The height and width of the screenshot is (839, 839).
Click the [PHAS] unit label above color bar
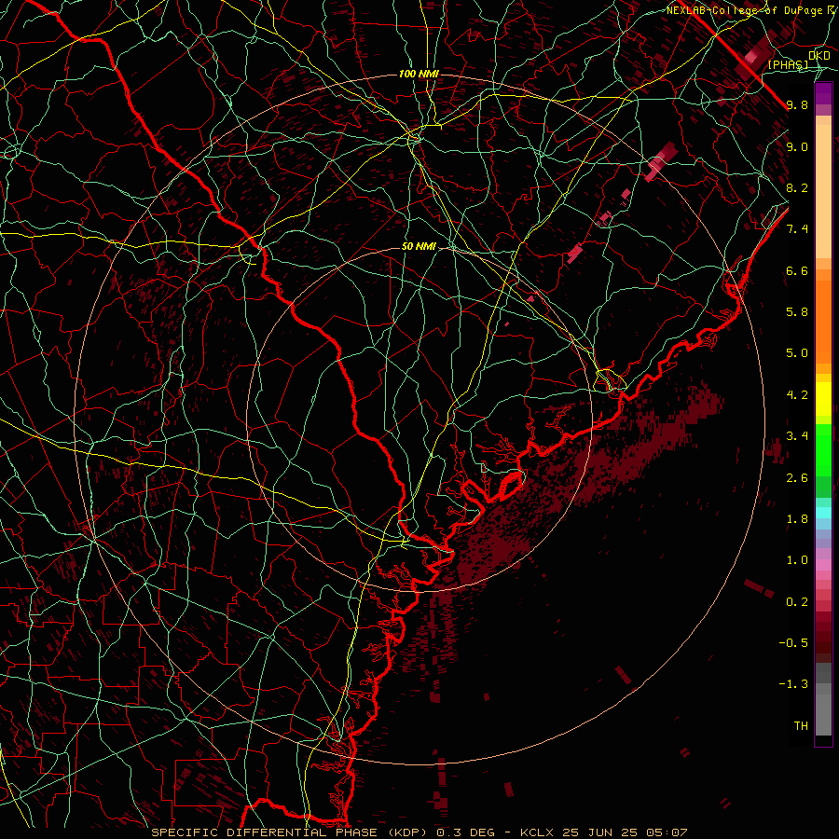[788, 65]
